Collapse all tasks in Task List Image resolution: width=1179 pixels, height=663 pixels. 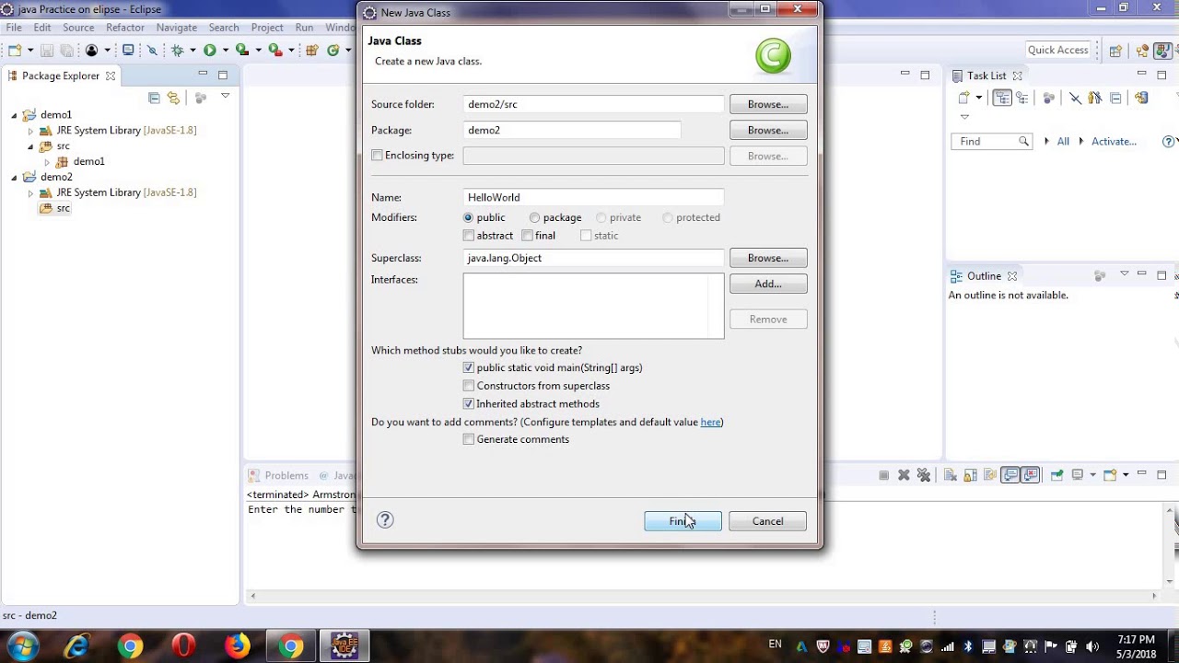click(x=1115, y=98)
